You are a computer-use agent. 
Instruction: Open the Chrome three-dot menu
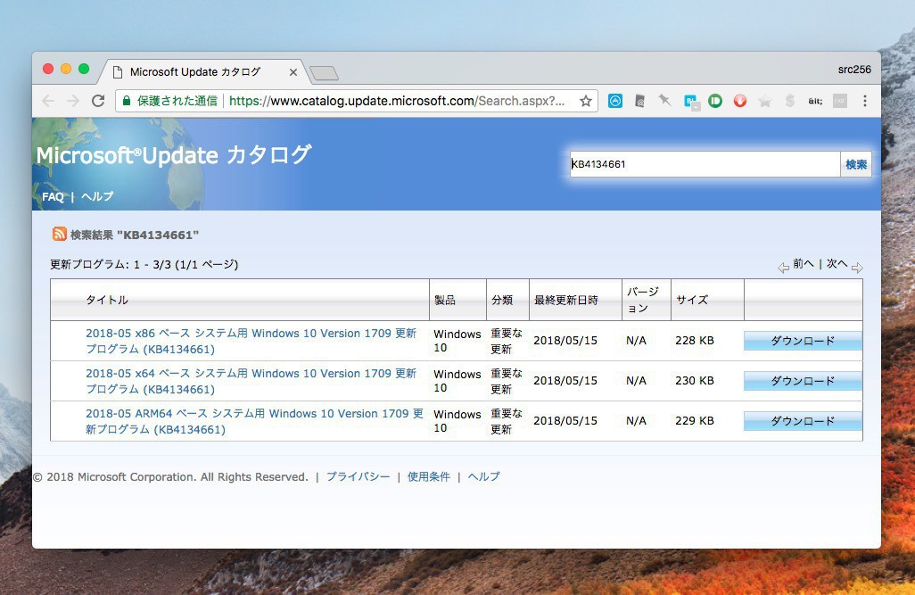pos(864,101)
